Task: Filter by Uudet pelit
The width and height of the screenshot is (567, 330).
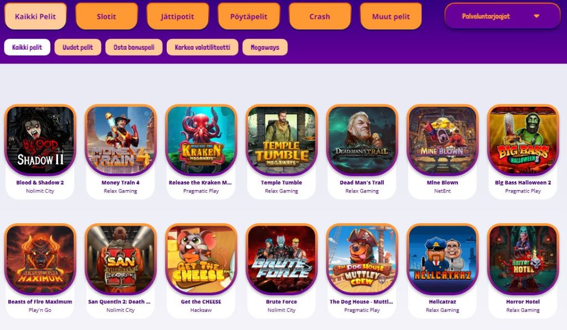Action: 78,48
